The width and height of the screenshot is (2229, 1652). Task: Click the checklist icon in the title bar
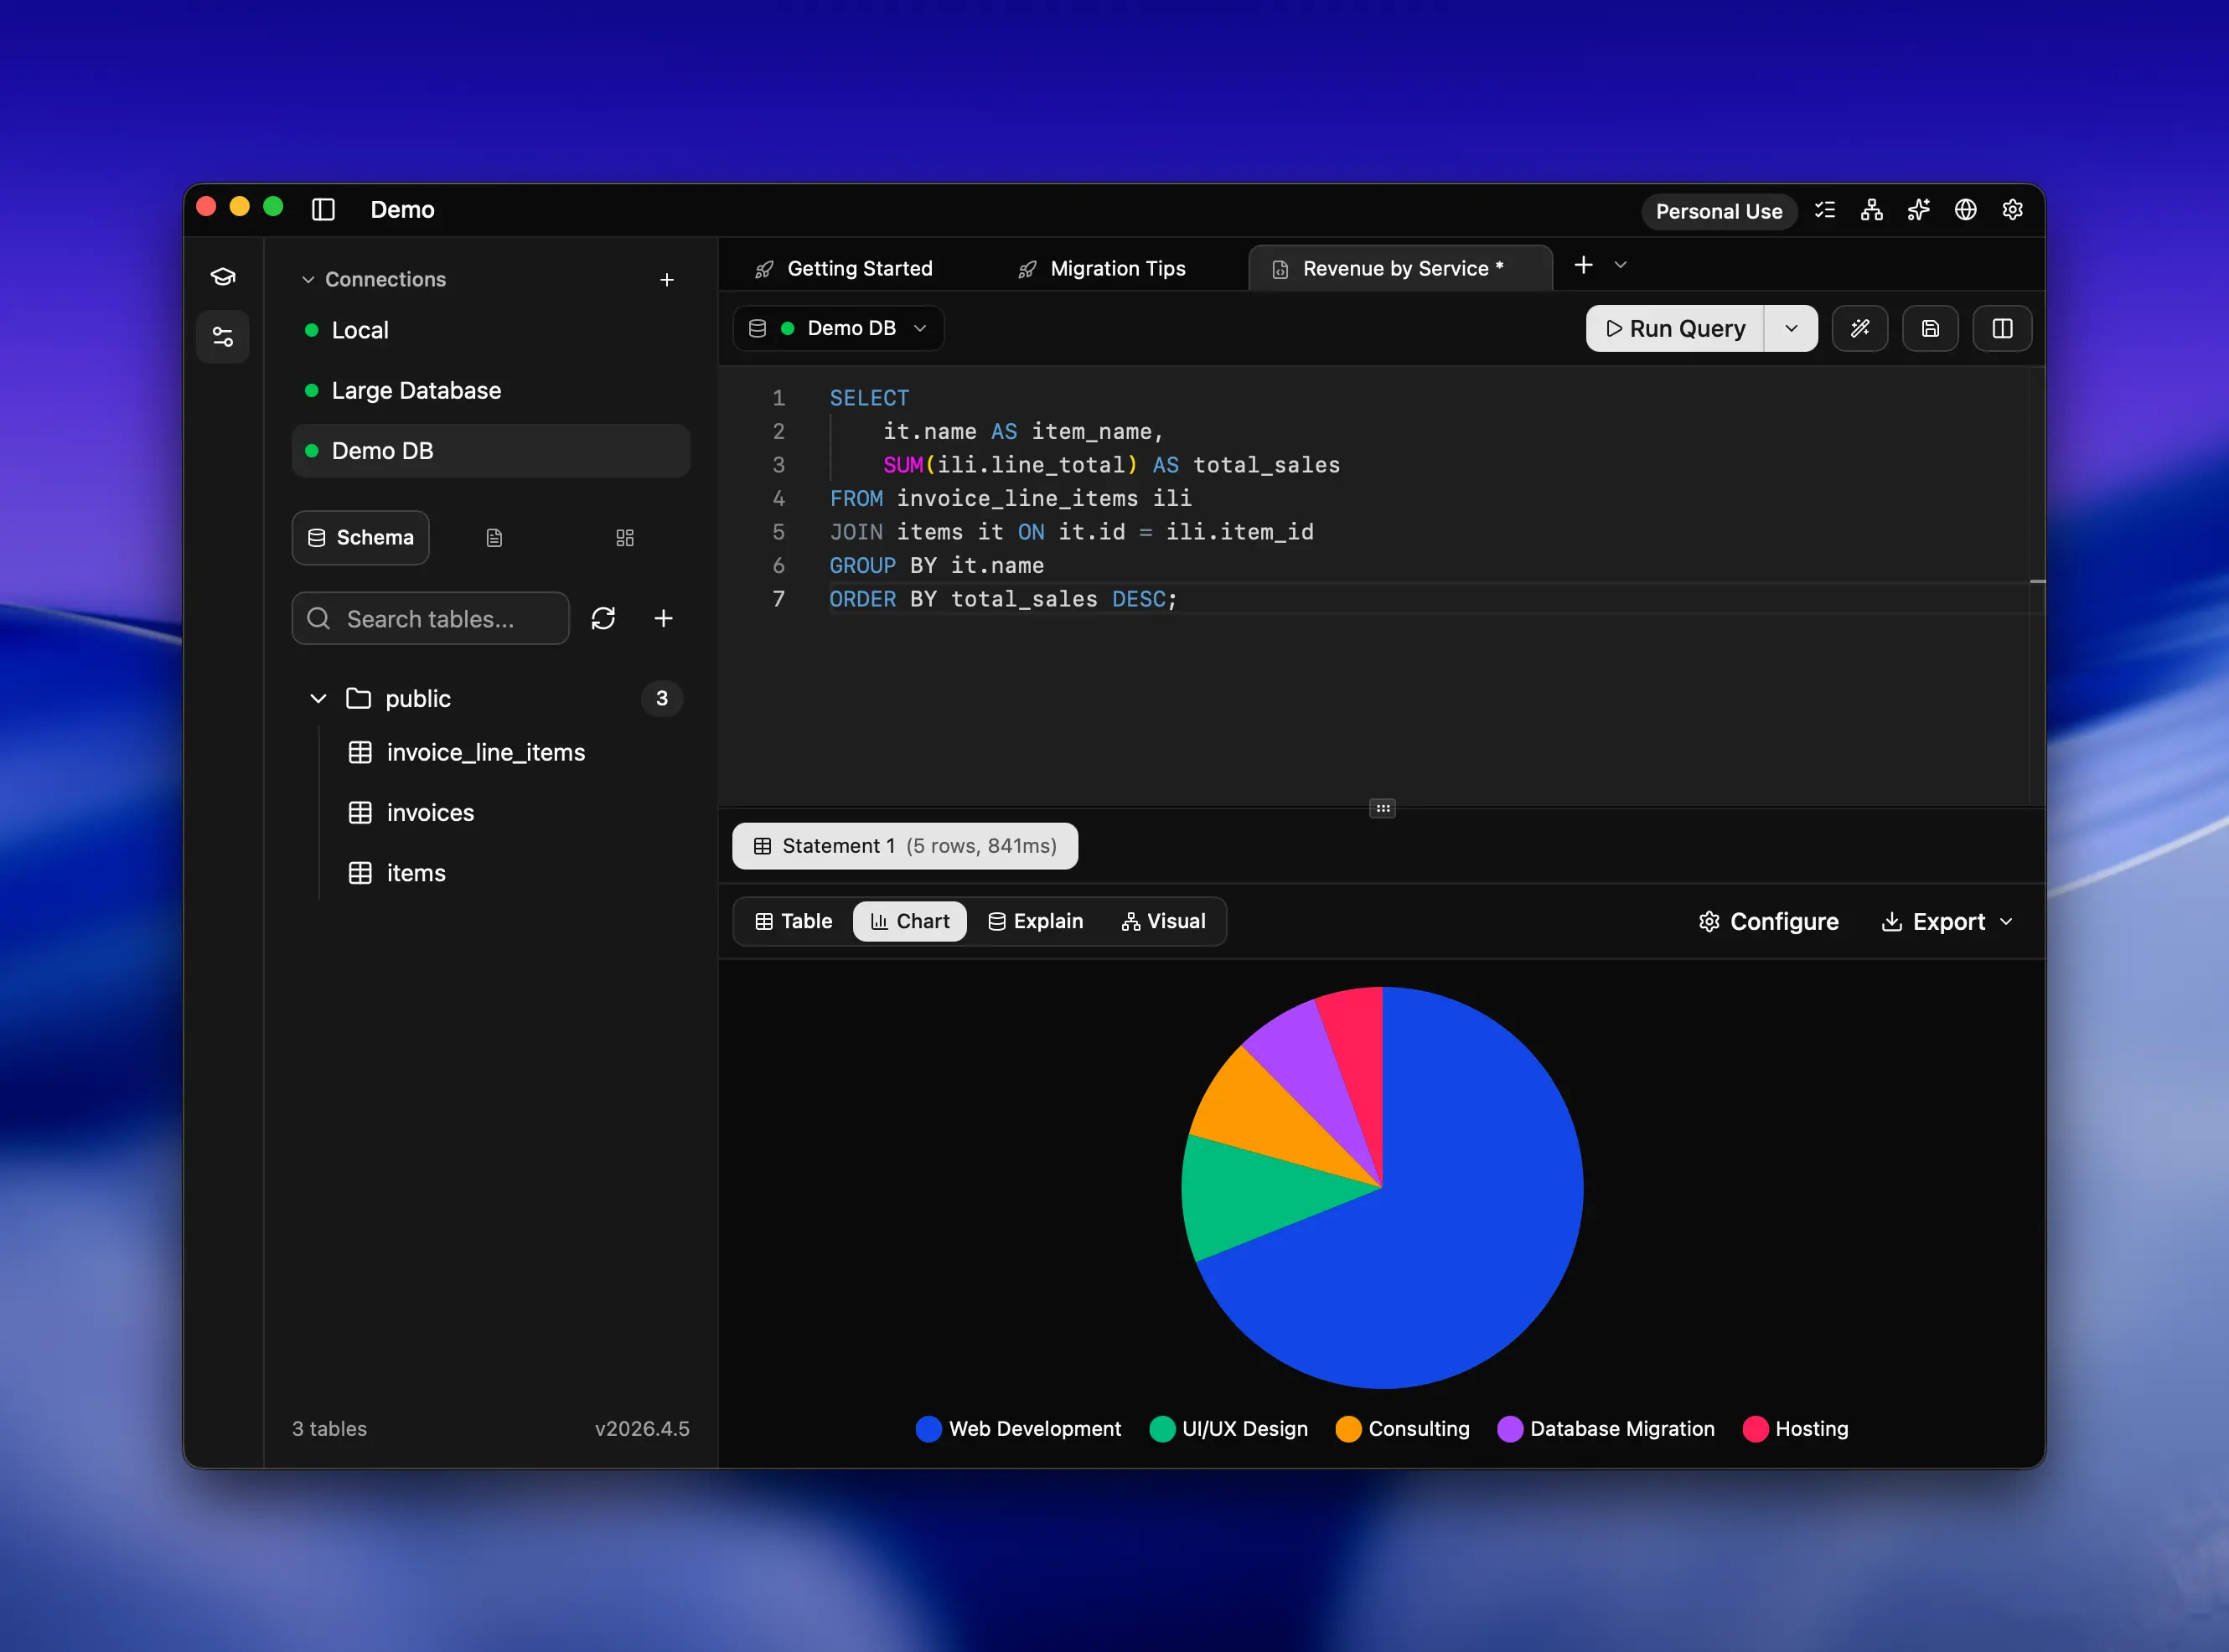pos(1825,210)
